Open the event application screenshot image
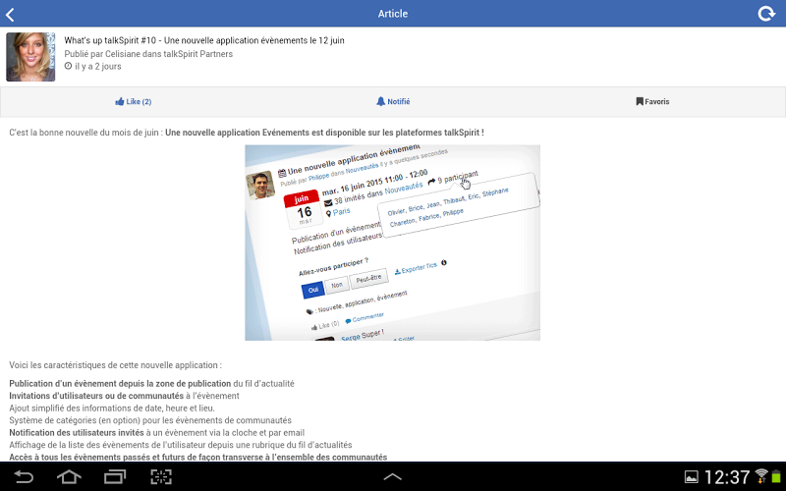The height and width of the screenshot is (491, 786). click(x=392, y=243)
